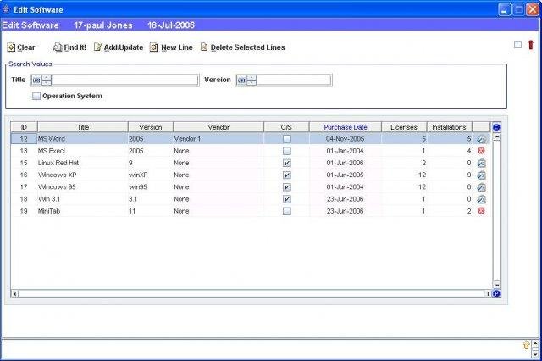Click row action icon for MS Word

pos(481,139)
